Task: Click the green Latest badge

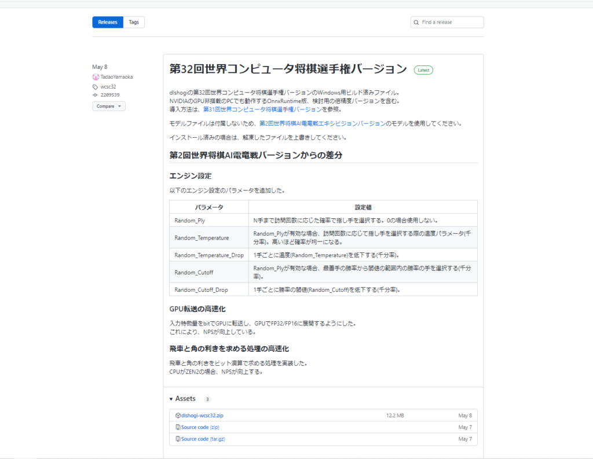Action: (423, 70)
